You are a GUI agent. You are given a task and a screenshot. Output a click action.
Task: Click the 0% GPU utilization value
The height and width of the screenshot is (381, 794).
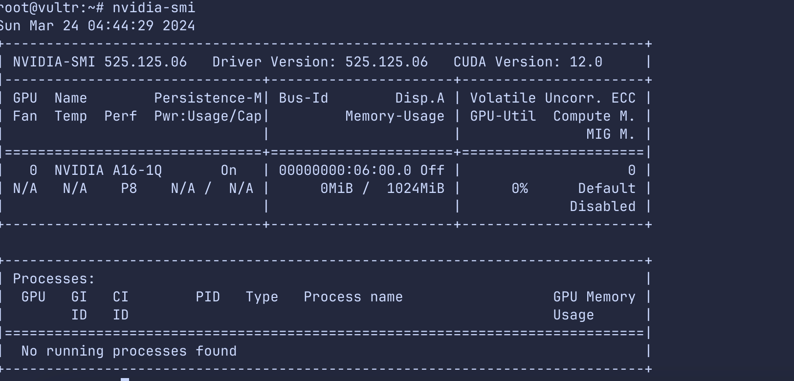pyautogui.click(x=519, y=189)
